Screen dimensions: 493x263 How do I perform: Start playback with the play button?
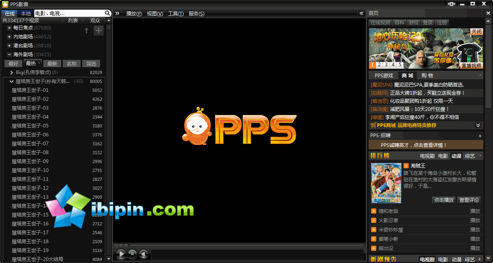click(x=121, y=254)
